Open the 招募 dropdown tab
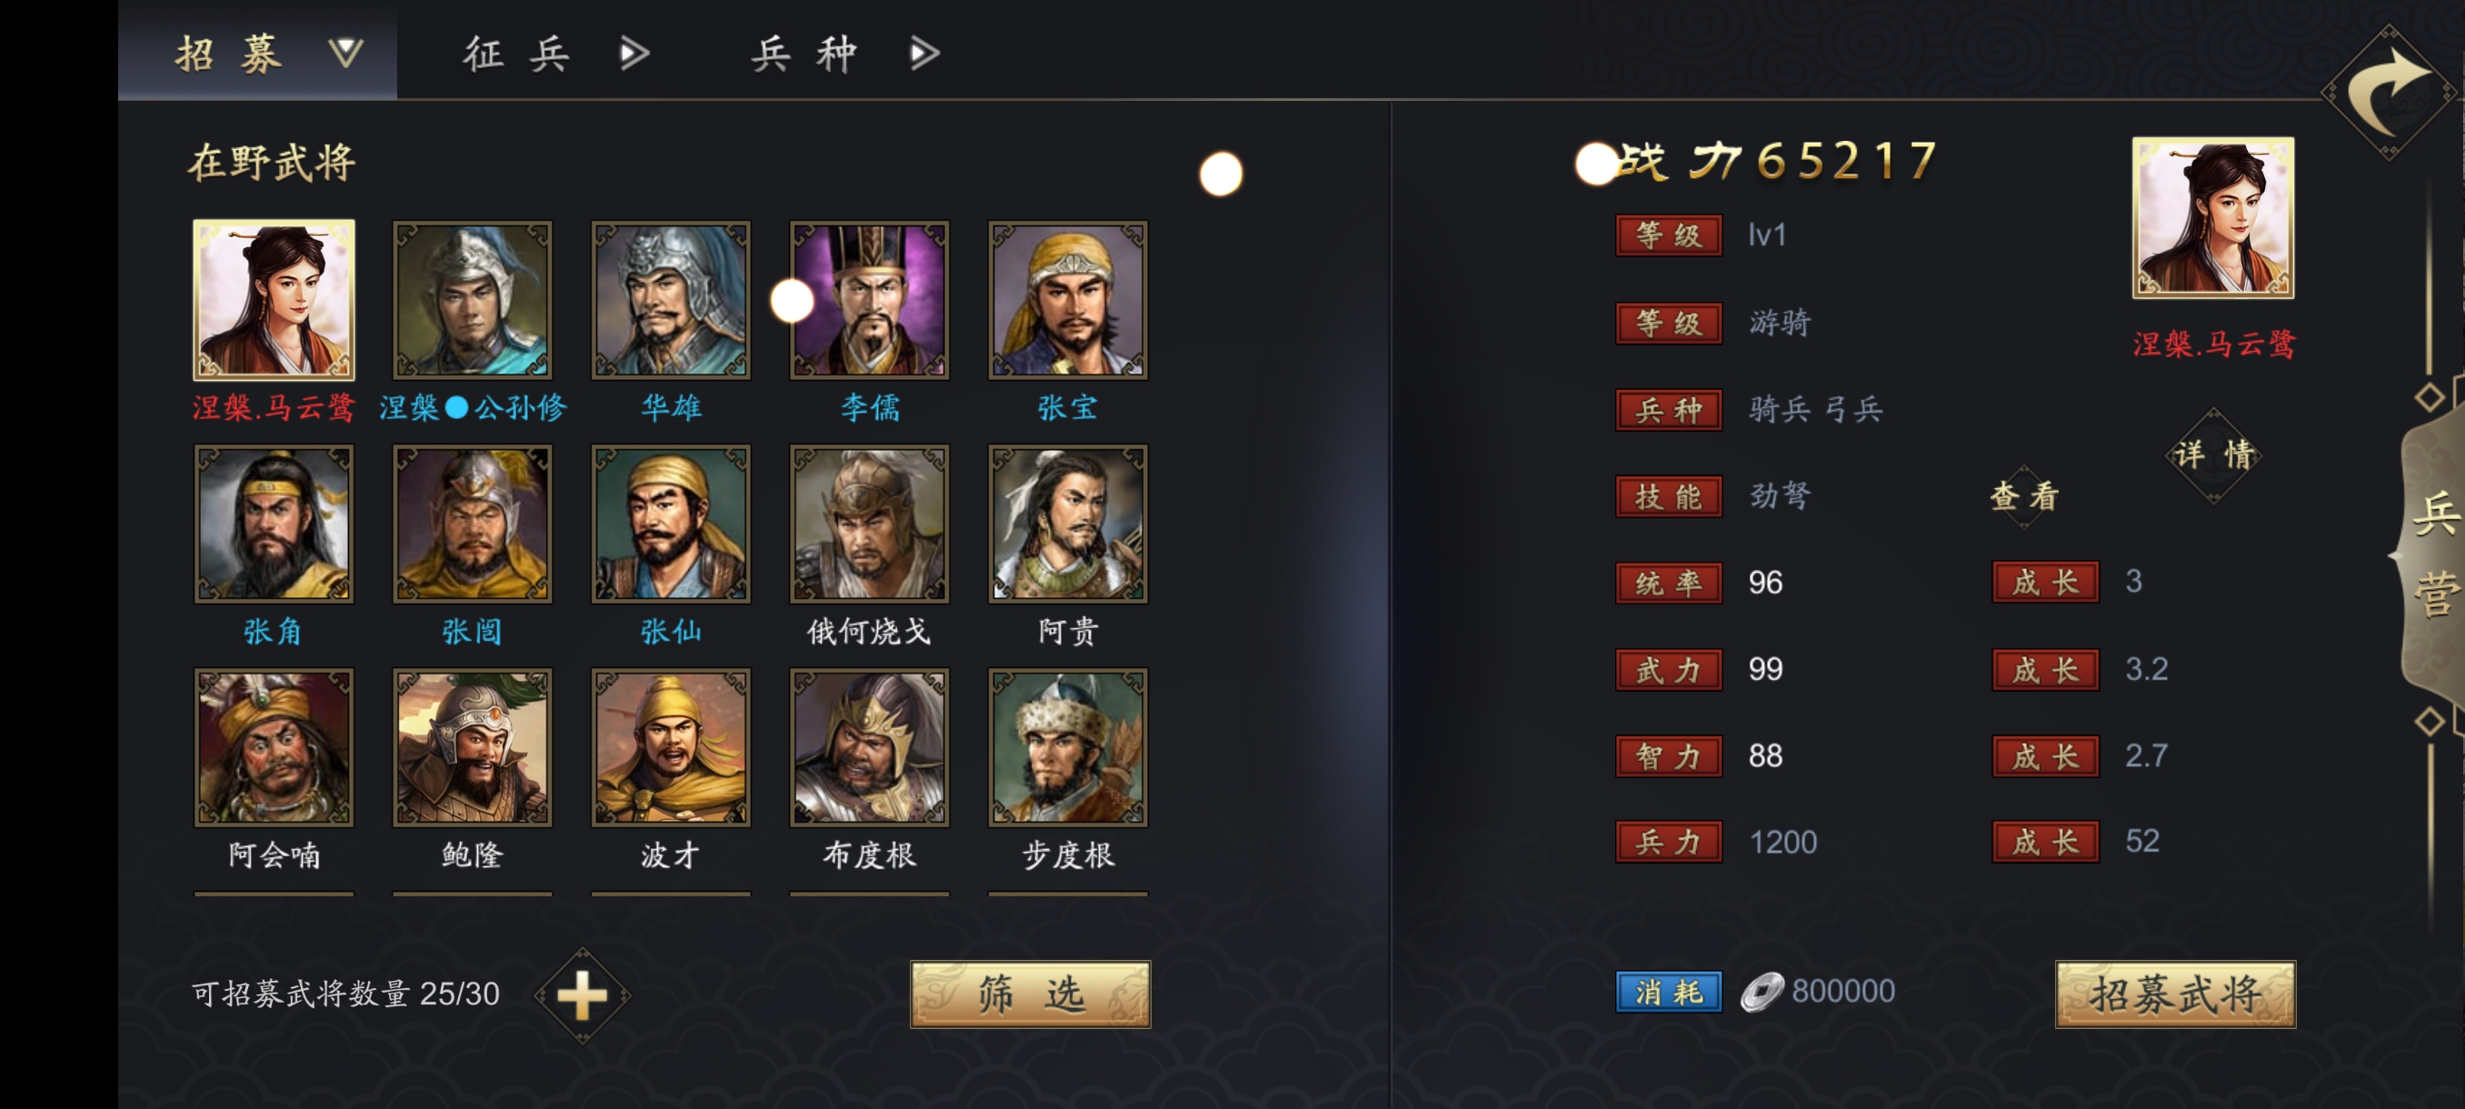The width and height of the screenshot is (2465, 1109). tap(257, 52)
